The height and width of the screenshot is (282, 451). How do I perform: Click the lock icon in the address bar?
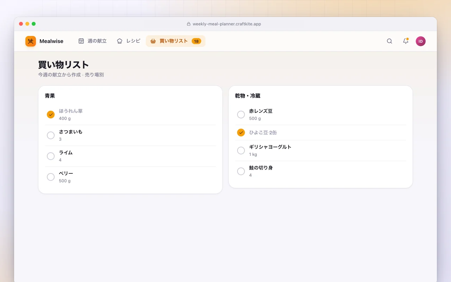pyautogui.click(x=189, y=24)
